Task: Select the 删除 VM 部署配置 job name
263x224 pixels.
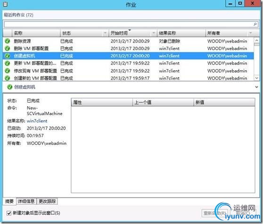Action: pos(31,49)
